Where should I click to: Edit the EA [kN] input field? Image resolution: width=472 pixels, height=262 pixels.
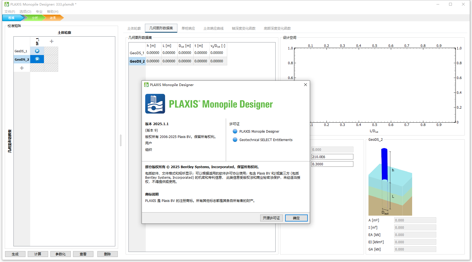(415, 235)
